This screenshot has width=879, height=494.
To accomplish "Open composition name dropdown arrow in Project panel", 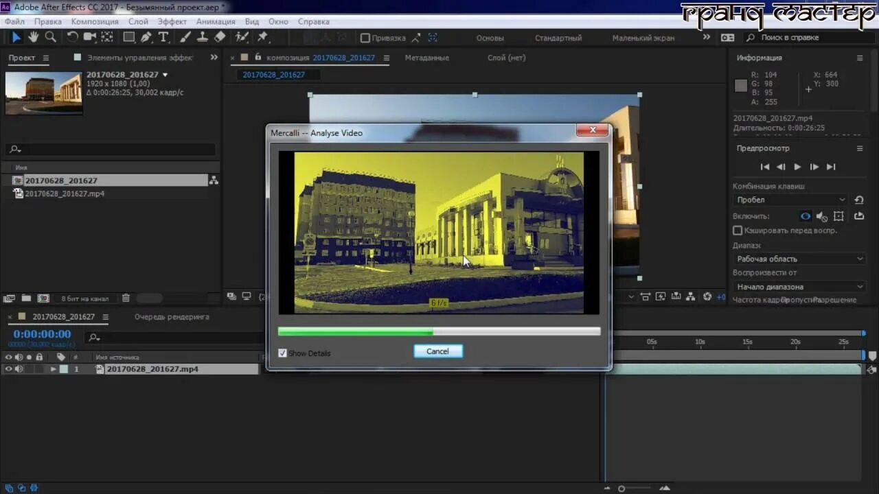I will click(165, 75).
